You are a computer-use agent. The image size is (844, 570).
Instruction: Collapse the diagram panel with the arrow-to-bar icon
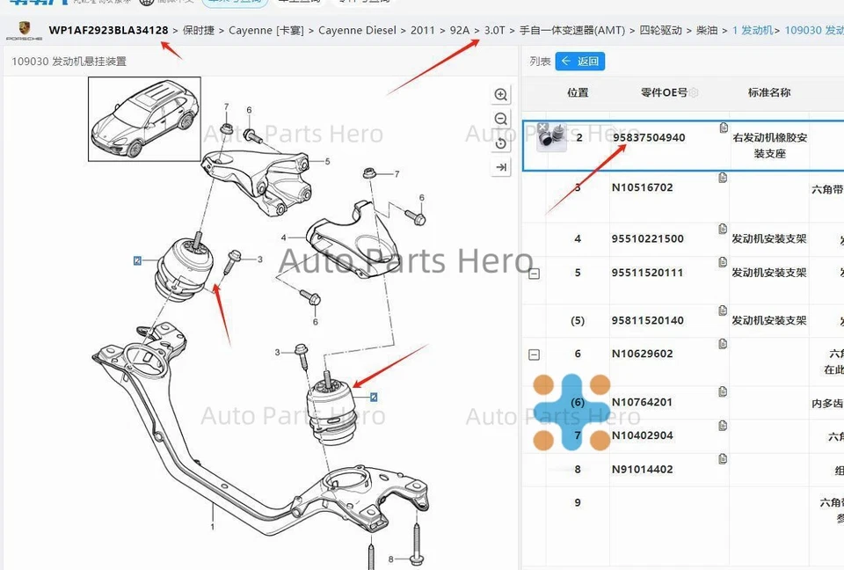[500, 167]
